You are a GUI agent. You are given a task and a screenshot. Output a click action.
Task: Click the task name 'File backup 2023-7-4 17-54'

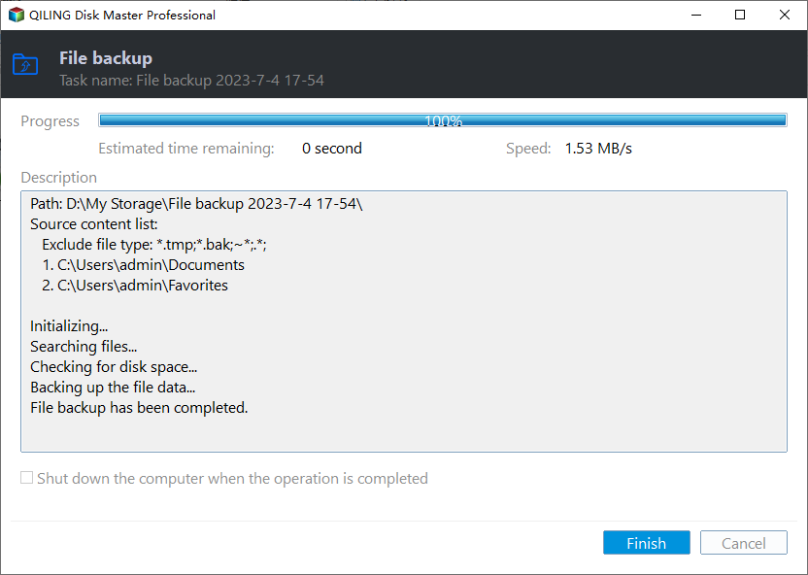click(x=230, y=81)
